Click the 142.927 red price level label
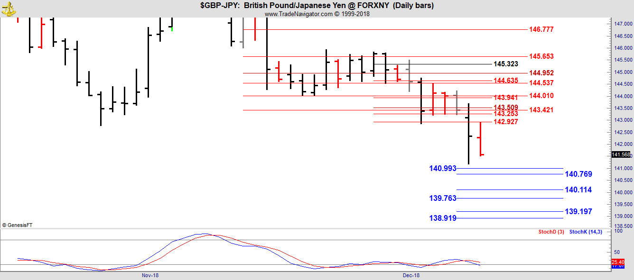Screen dimensions: 634x280 505,122
